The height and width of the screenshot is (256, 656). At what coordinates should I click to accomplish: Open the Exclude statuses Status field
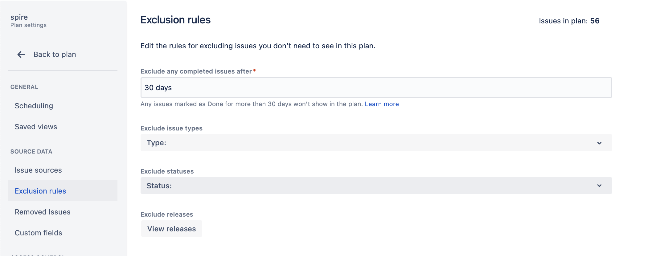(376, 186)
